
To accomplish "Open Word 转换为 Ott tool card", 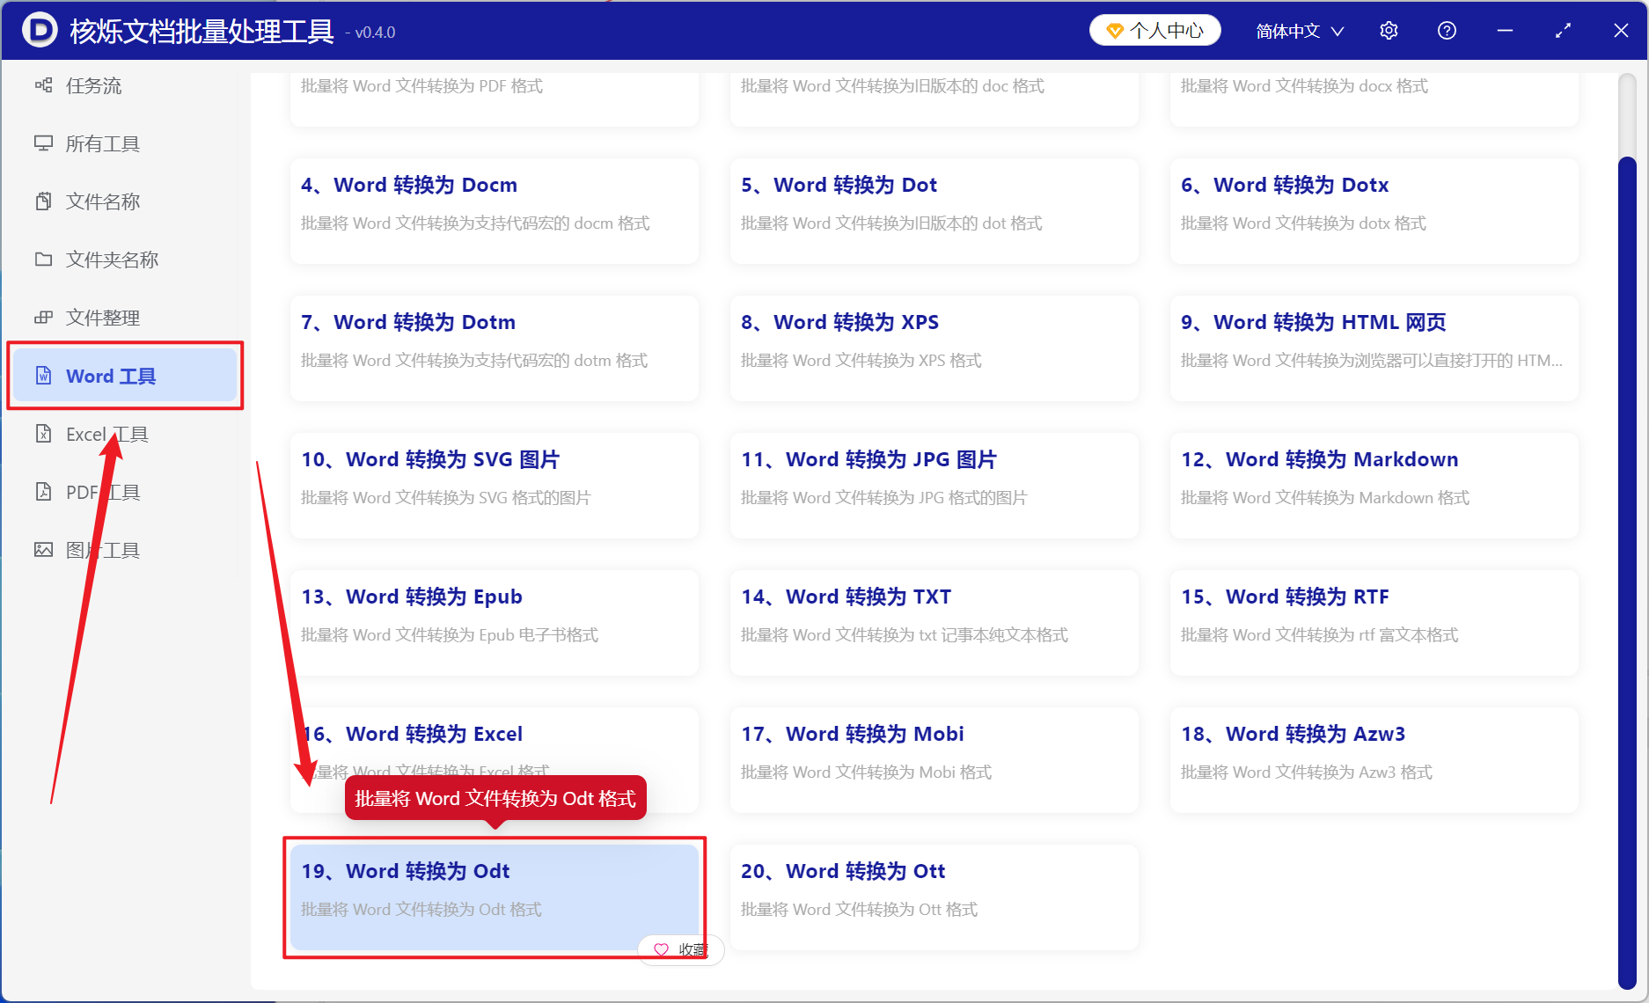I will coord(934,897).
